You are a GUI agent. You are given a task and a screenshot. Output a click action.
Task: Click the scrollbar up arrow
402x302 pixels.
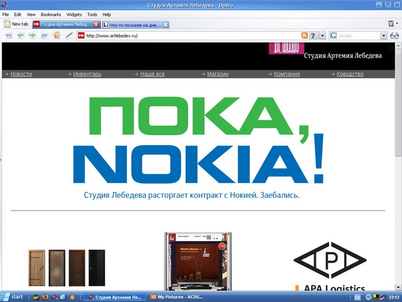pyautogui.click(x=398, y=46)
